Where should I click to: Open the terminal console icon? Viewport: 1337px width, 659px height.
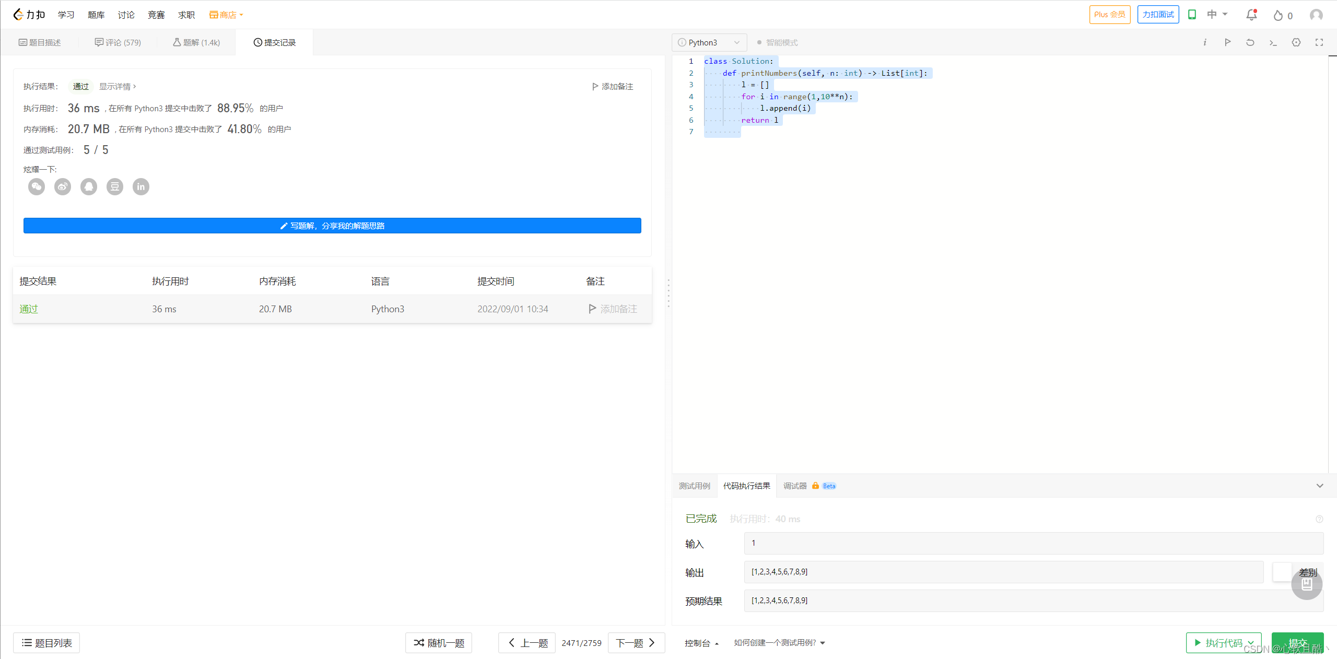pyautogui.click(x=1273, y=42)
